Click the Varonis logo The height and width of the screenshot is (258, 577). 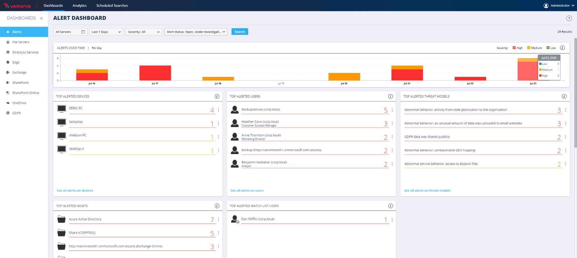tap(17, 6)
